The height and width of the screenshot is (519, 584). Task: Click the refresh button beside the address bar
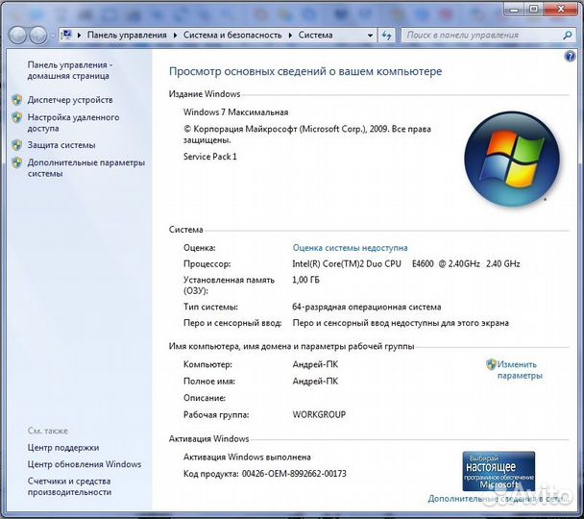(x=386, y=36)
